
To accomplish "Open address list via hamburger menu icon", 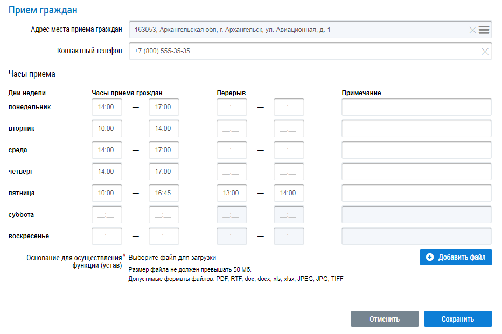I will tap(484, 30).
